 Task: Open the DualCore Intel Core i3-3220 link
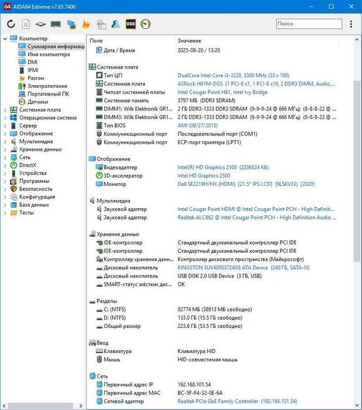click(x=234, y=75)
